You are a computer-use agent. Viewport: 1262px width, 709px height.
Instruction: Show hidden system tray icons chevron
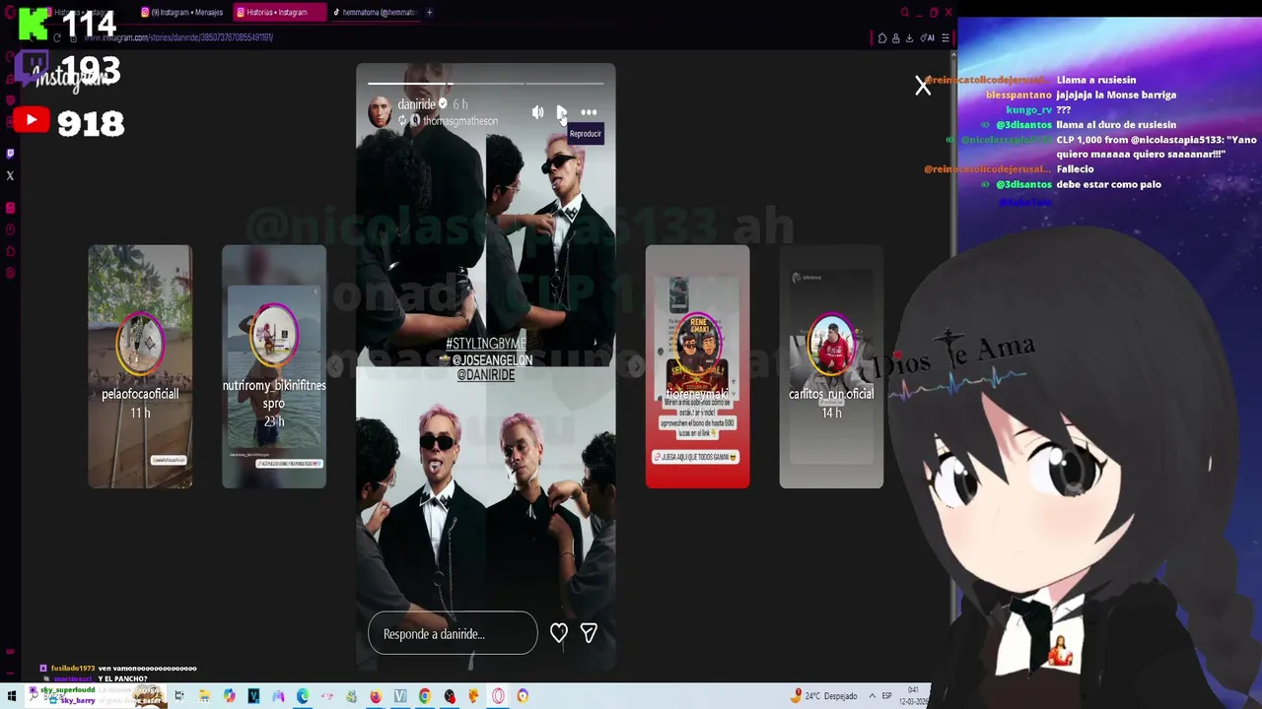pyautogui.click(x=872, y=696)
